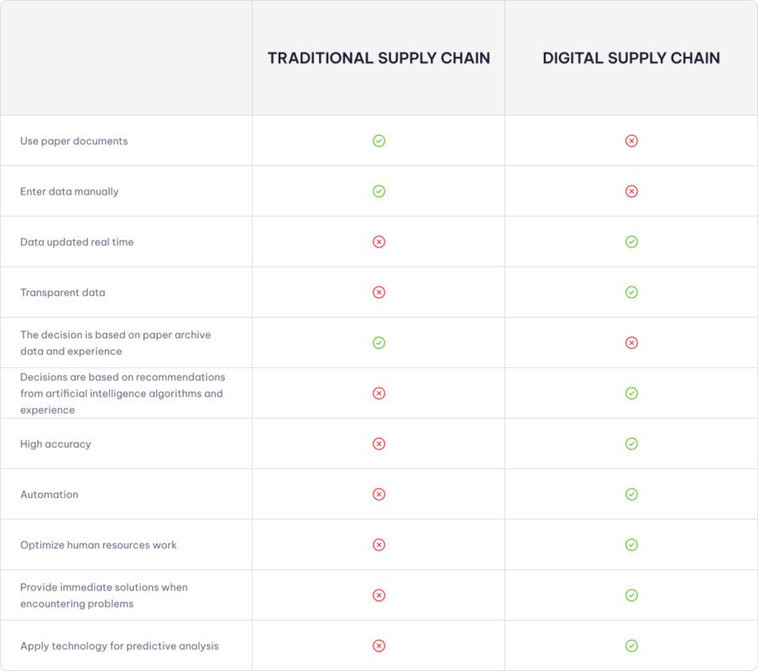
Task: Click red cross for predictive analysis, Traditional column
Action: click(379, 646)
